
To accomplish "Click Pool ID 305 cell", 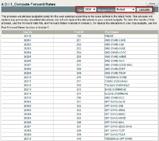I will (79, 118).
